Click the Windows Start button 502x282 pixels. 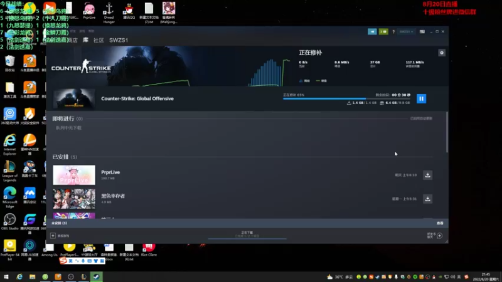click(6, 276)
